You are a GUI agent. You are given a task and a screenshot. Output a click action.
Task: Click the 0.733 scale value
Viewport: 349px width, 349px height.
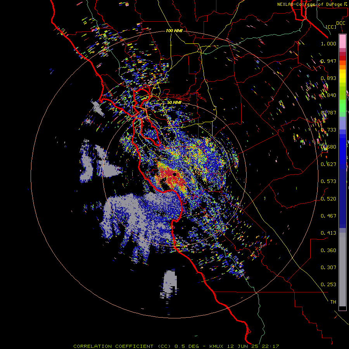pyautogui.click(x=328, y=130)
